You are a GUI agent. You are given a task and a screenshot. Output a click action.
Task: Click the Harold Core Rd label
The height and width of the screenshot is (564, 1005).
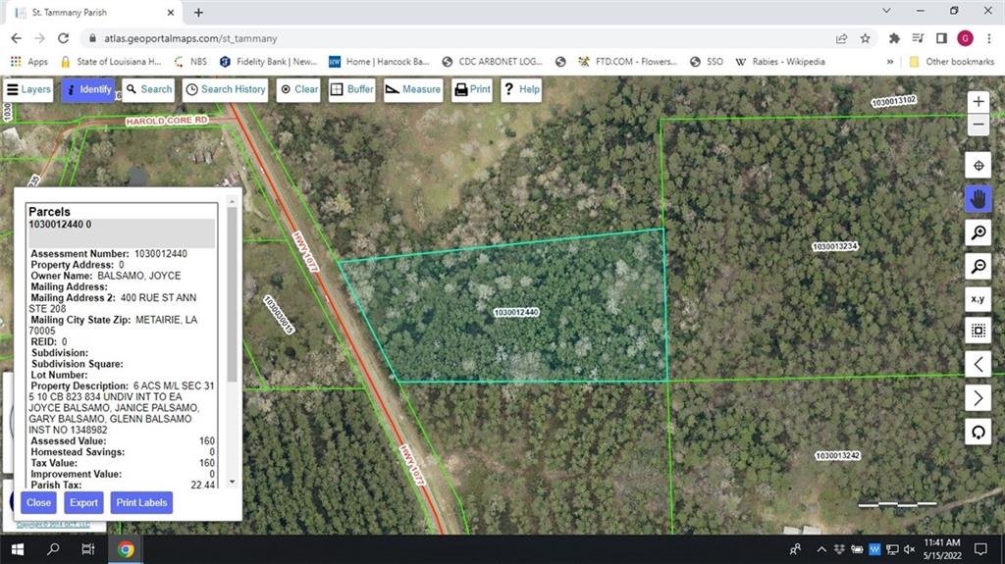click(167, 121)
